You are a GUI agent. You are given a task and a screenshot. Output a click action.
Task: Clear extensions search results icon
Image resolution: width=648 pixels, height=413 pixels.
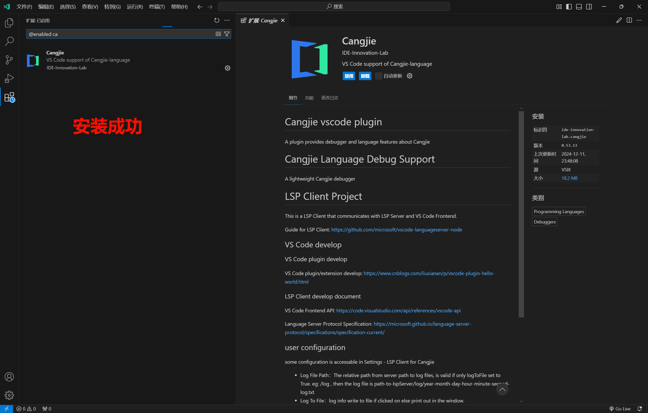[x=218, y=34]
